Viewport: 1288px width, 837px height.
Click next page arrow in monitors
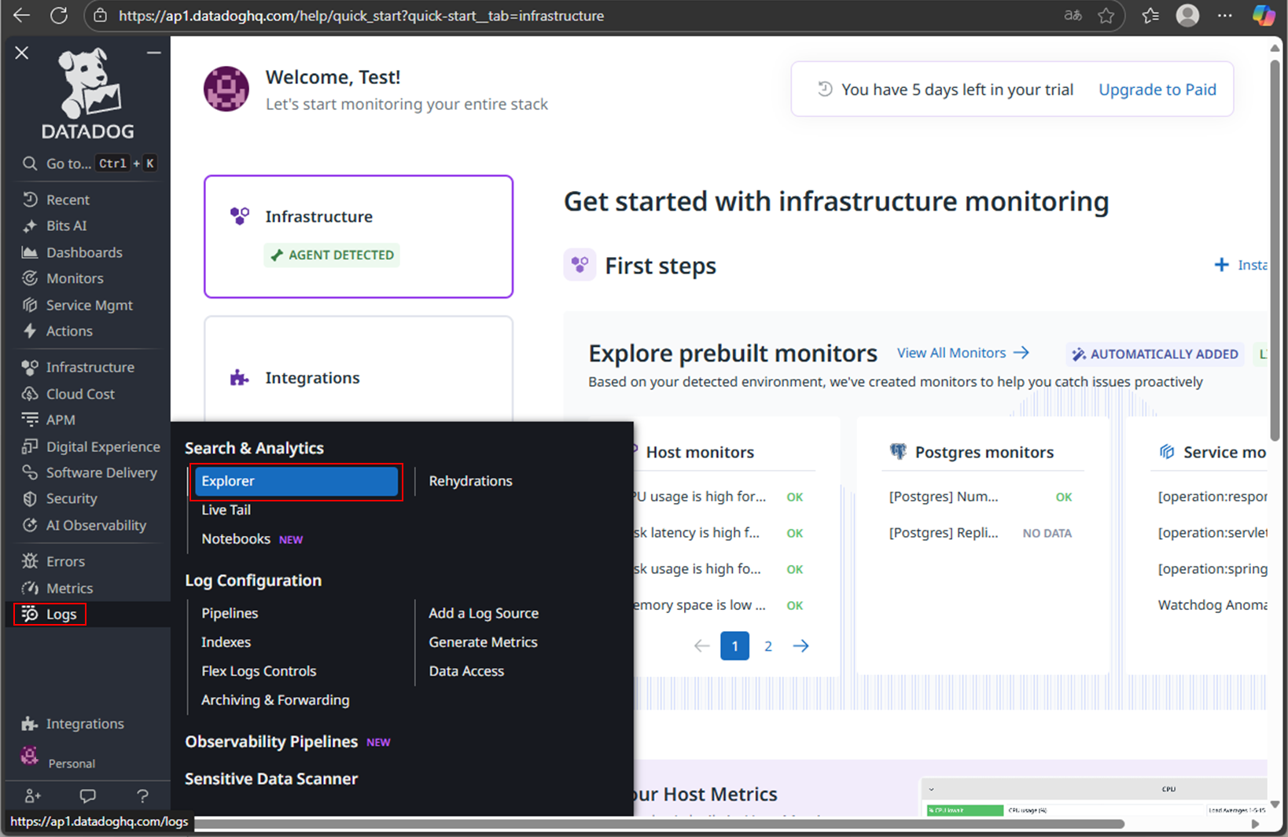click(800, 646)
